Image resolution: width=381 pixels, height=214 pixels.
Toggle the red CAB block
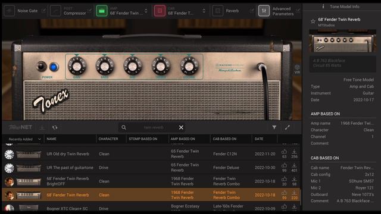(160, 11)
